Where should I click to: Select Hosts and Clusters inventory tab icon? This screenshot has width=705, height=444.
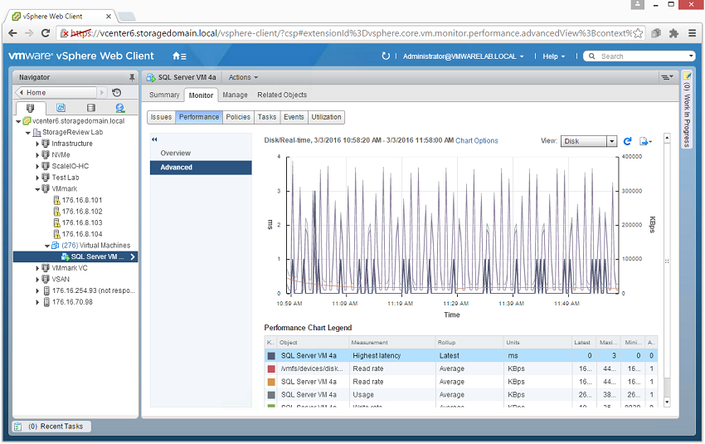tap(30, 108)
